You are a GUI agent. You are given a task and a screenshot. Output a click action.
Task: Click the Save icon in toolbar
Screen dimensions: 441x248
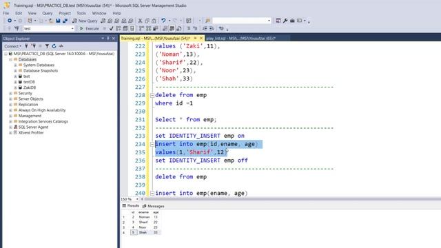point(58,21)
